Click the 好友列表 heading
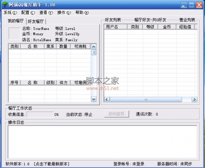Screen dimensions: 205x168 (x=113, y=20)
